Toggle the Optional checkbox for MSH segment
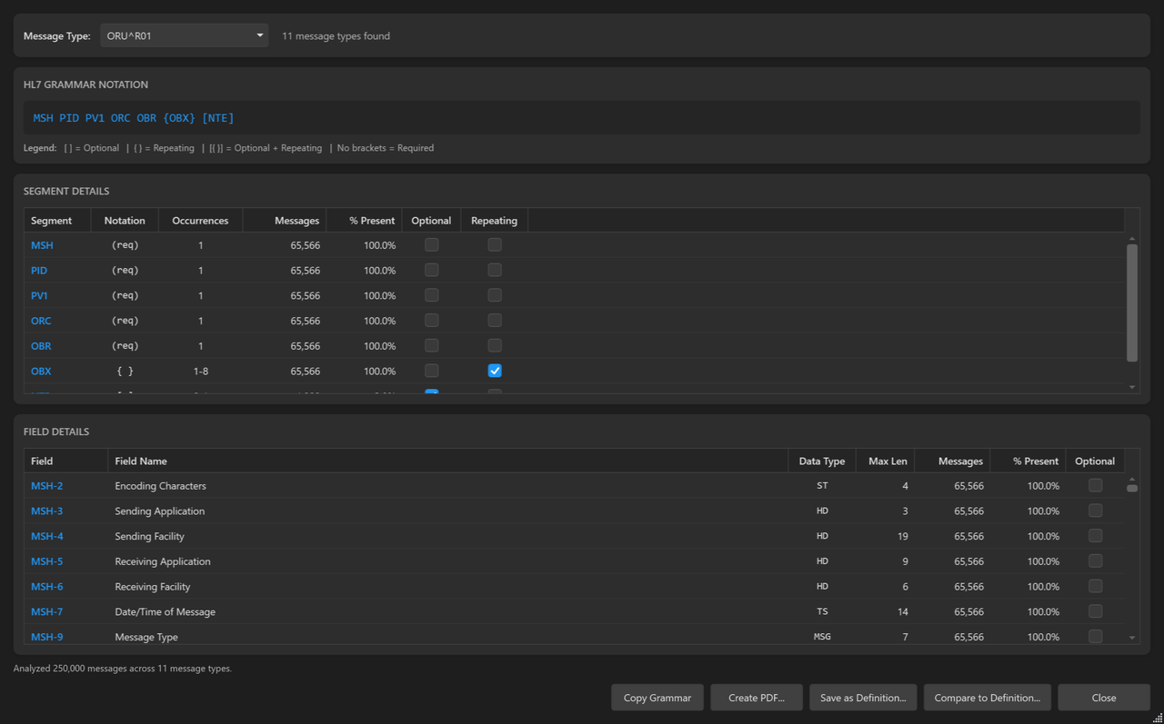Screen dimensions: 1164x724 [x=432, y=245]
